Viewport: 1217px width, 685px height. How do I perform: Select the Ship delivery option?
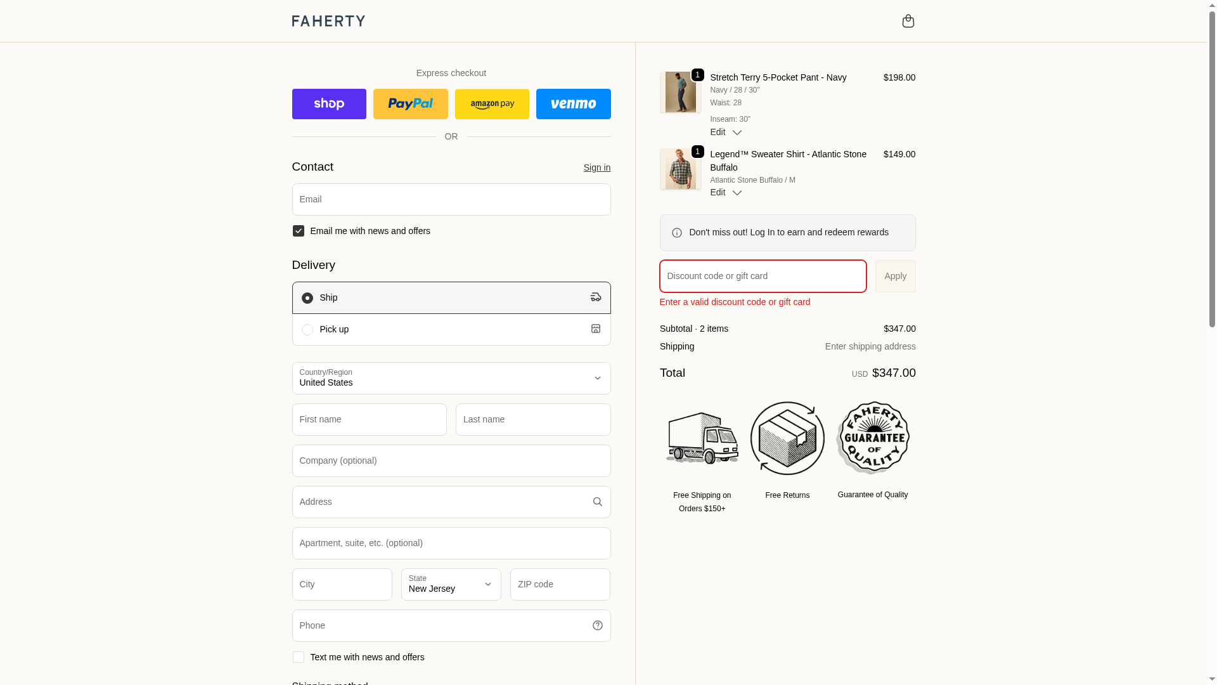coord(307,298)
